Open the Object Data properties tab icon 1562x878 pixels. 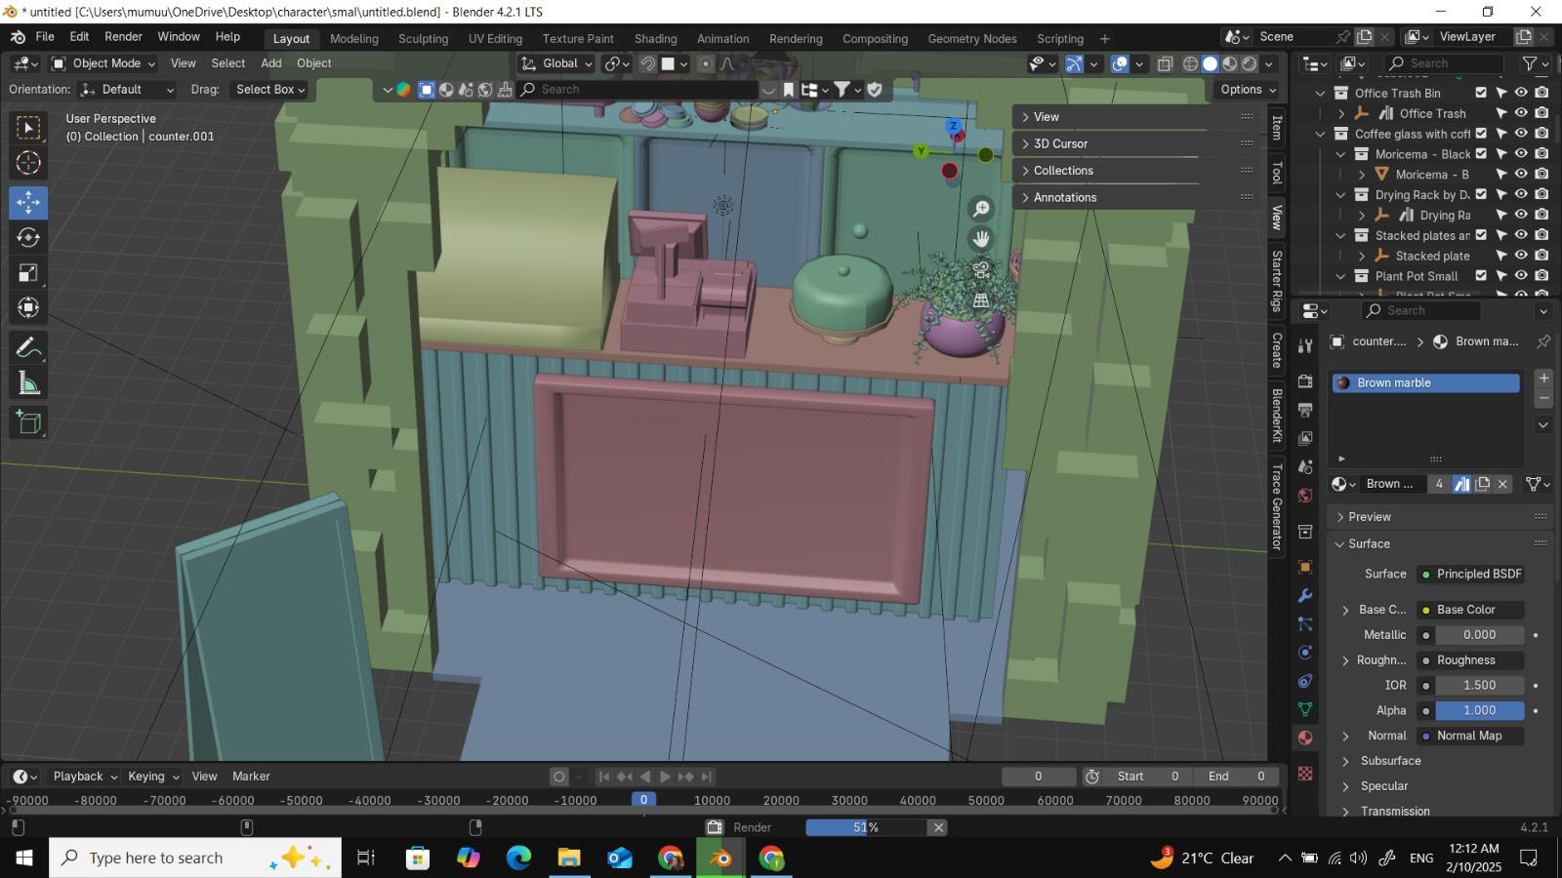(x=1305, y=709)
